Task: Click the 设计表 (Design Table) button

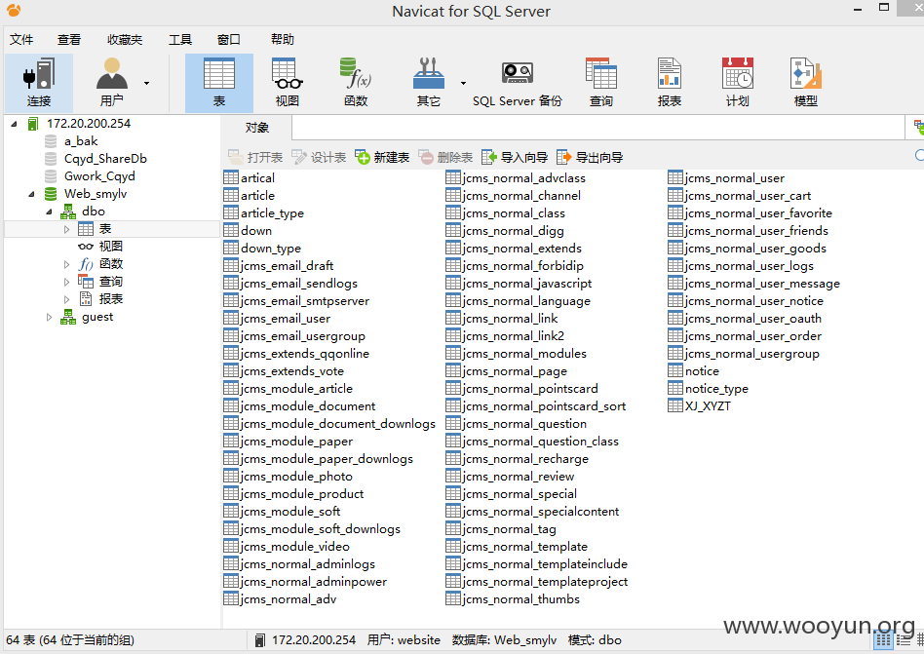Action: [319, 157]
